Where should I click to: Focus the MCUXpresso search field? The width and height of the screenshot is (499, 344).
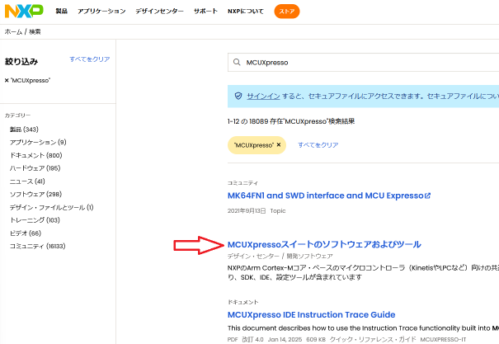coord(363,63)
